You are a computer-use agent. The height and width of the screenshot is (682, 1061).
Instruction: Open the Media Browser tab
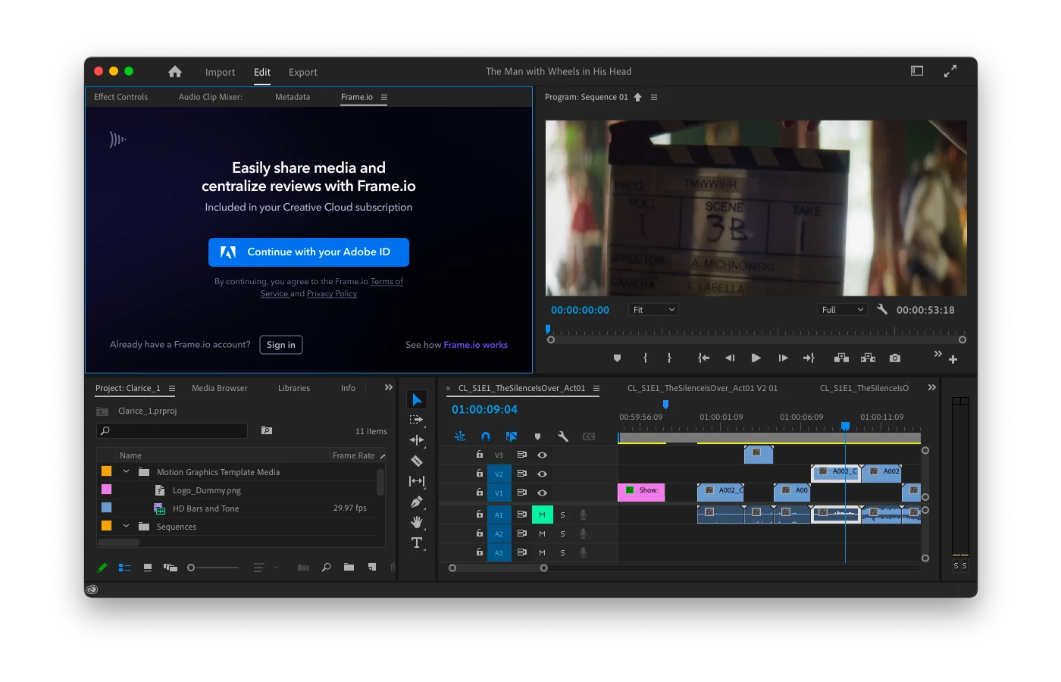pyautogui.click(x=220, y=388)
